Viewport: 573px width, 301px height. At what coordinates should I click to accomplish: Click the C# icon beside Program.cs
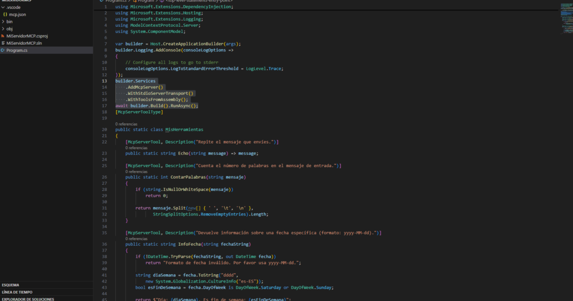pos(3,50)
